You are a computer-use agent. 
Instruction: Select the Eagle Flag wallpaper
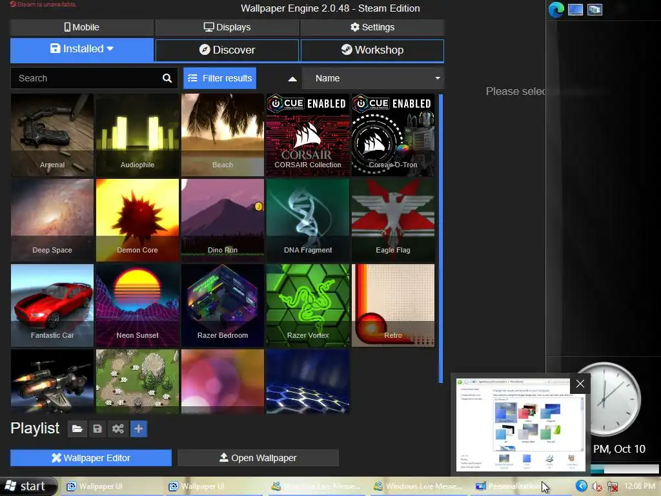(393, 220)
